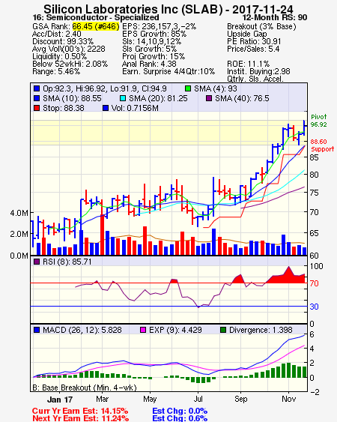Click the Qtrly. Sls. Accel. text
Viewport: 337px width, 422px height.
pyautogui.click(x=255, y=79)
